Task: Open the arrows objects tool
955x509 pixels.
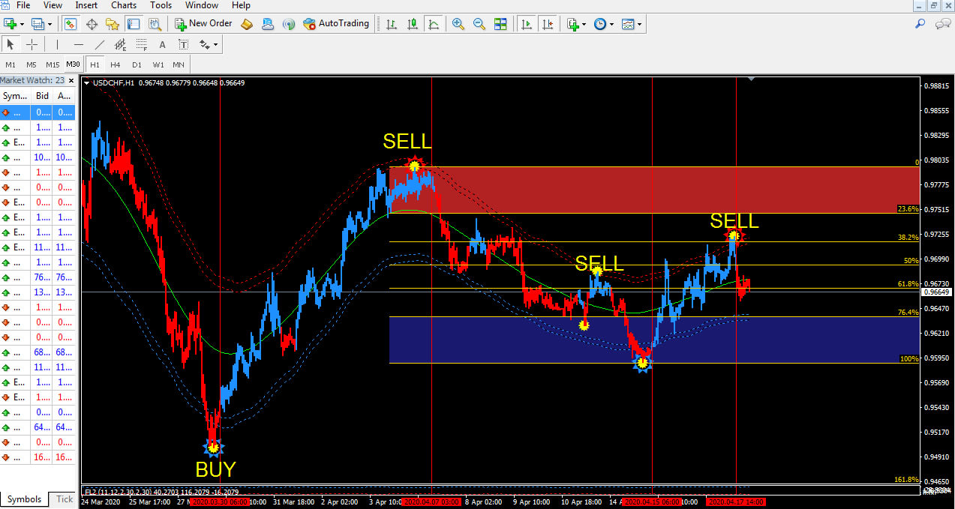Action: coord(204,45)
